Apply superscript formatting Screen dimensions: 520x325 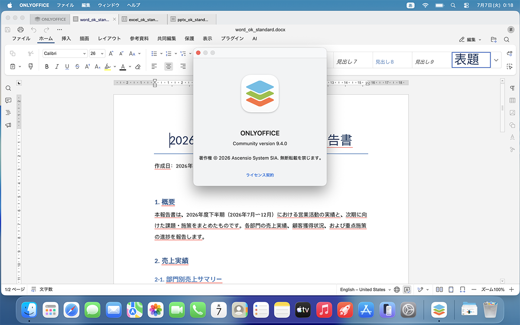click(87, 67)
